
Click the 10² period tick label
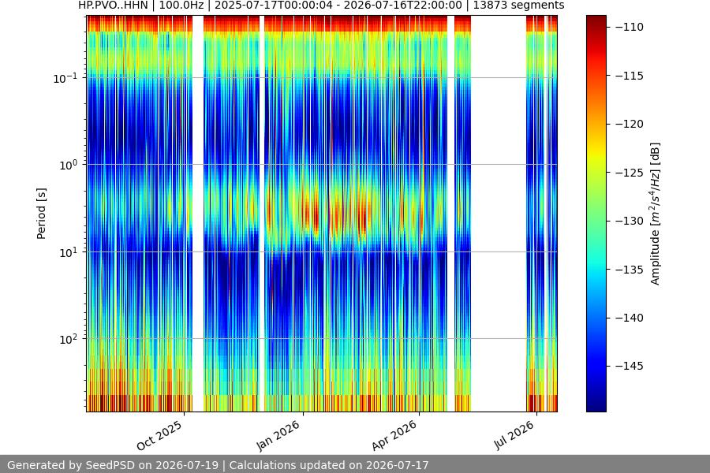(69, 339)
